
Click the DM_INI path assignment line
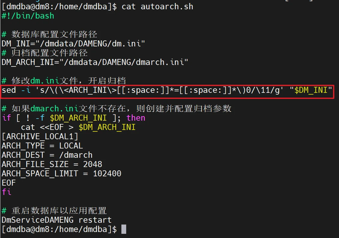tap(73, 44)
